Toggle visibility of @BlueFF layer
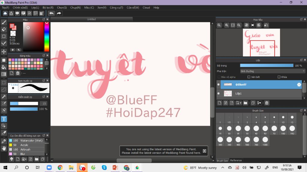 click(219, 85)
